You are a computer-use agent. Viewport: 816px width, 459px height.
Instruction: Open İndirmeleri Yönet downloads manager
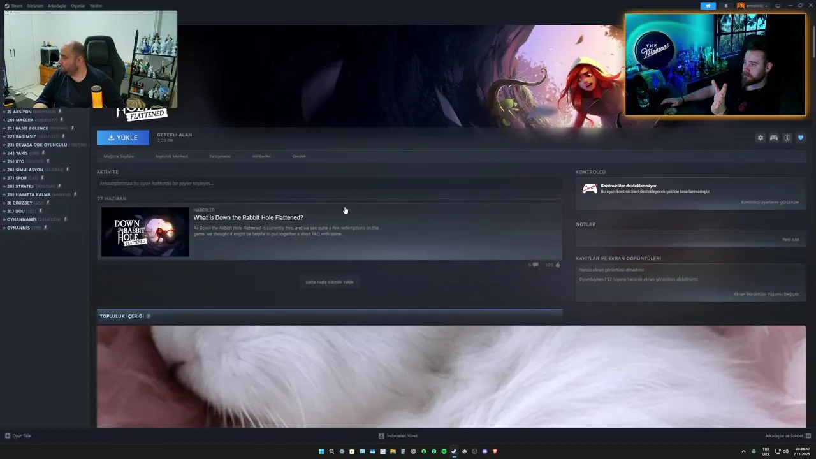pos(398,436)
